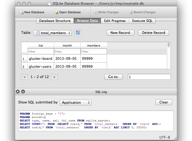Float the SQL Log panel with the undock icon
The image size is (192, 141).
point(23,92)
